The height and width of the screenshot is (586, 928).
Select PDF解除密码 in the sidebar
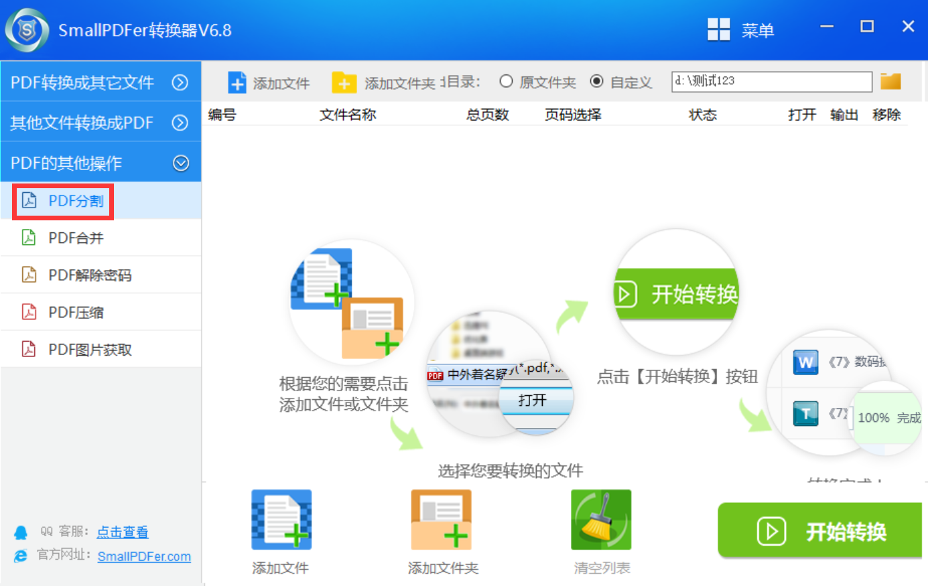click(x=101, y=275)
